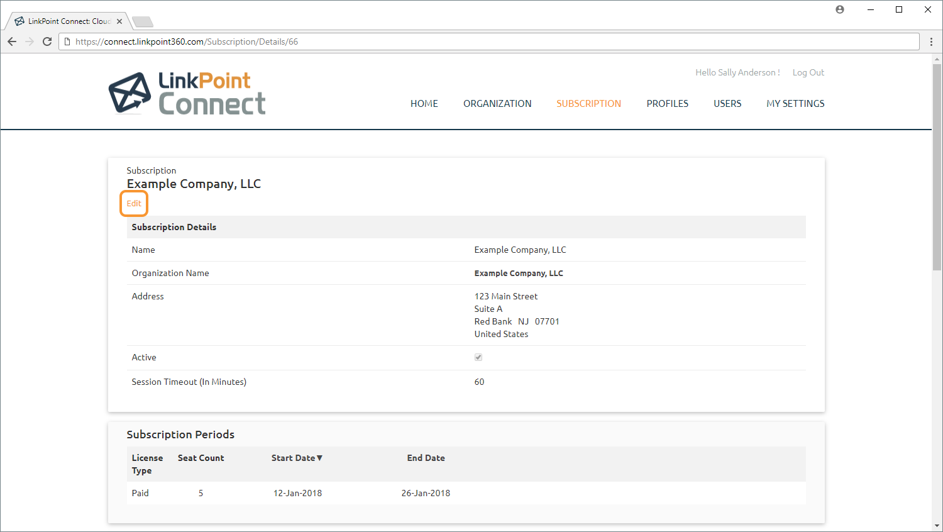Image resolution: width=943 pixels, height=532 pixels.
Task: Open a new browser tab
Action: 143,22
